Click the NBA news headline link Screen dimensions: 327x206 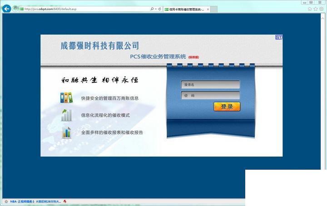[x=35, y=201]
